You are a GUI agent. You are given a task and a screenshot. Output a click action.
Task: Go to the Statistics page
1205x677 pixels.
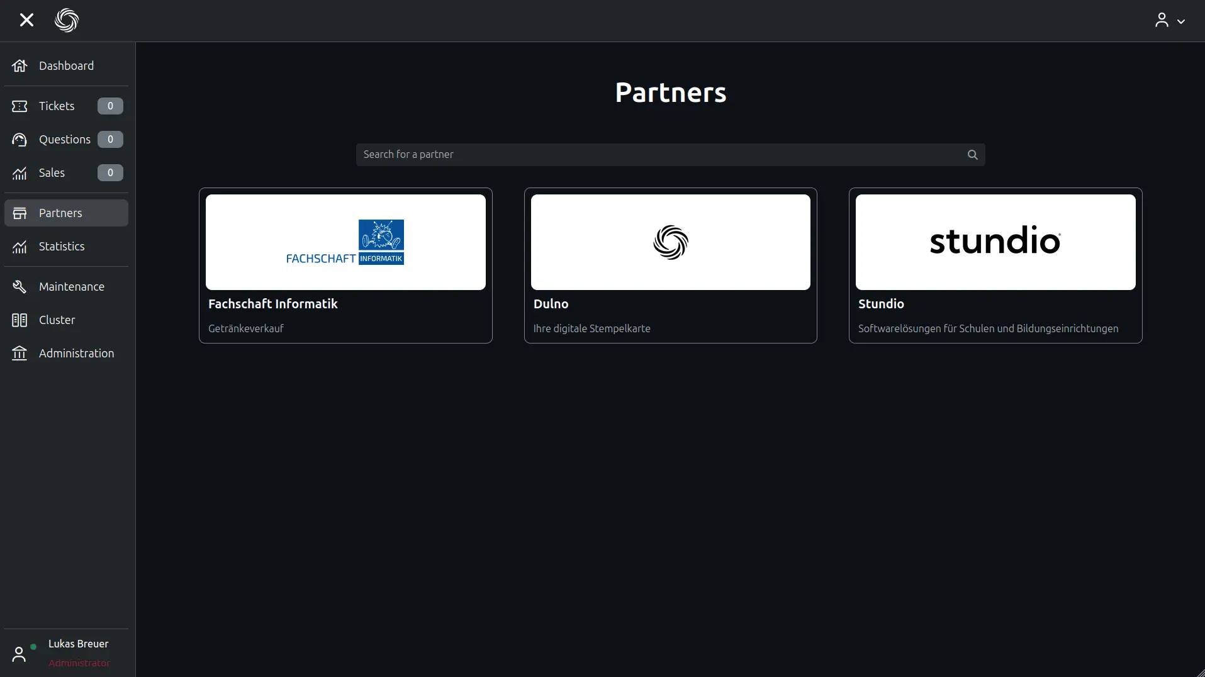62,247
